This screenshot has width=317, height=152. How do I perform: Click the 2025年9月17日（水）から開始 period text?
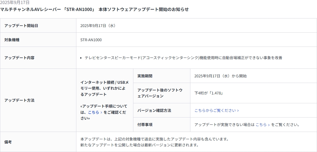pyautogui.click(x=220, y=76)
